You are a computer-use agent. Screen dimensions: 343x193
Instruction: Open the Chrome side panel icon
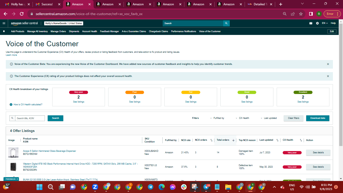coord(311,14)
